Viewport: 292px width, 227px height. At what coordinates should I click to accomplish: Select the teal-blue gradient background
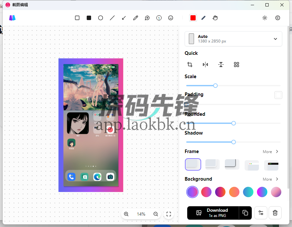[248, 192]
